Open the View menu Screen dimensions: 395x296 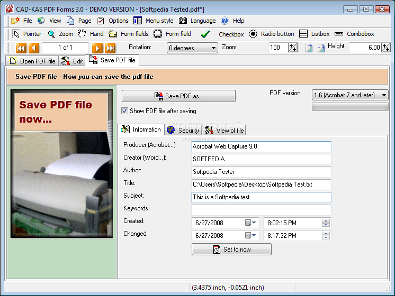(x=49, y=21)
